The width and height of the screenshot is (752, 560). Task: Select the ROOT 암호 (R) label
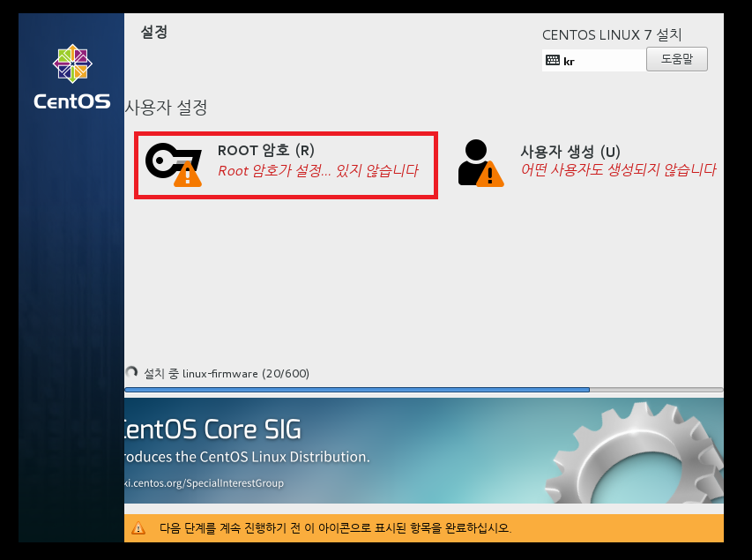point(265,151)
